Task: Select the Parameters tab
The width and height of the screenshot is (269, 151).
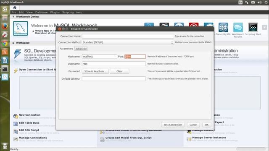Action: coord(66,49)
